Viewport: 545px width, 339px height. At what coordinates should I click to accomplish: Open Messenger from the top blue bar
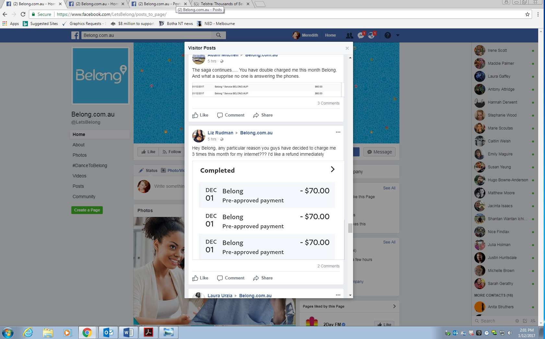pos(361,35)
